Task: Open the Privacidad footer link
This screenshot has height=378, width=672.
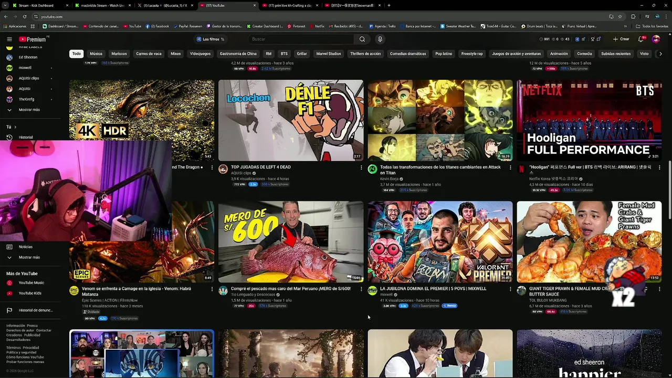Action: pyautogui.click(x=30, y=348)
